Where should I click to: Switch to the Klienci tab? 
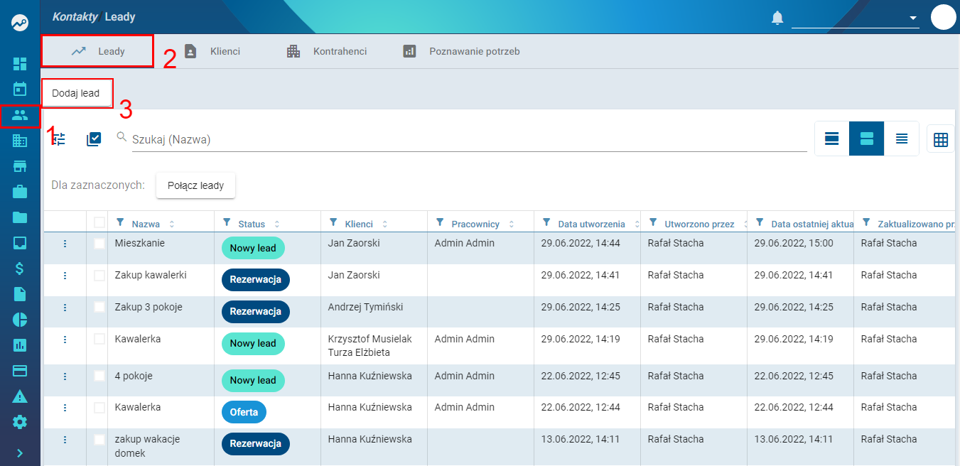click(212, 51)
